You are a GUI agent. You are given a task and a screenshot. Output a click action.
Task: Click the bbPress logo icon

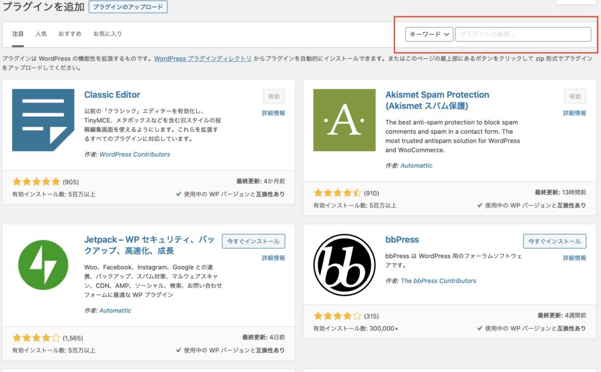344,265
